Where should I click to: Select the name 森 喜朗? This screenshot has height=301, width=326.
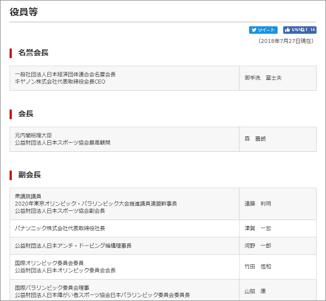[255, 139]
